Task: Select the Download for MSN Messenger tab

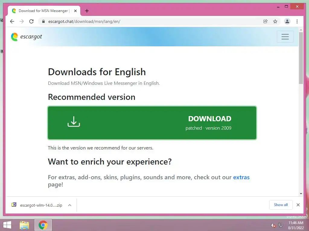Action: click(x=44, y=11)
